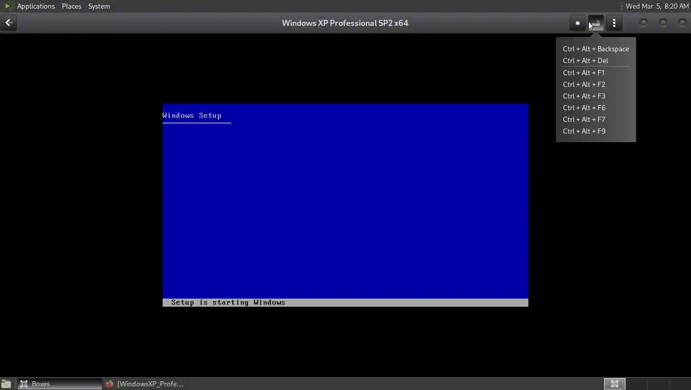Click the 'Windows Setup' heading in VM

click(x=192, y=115)
